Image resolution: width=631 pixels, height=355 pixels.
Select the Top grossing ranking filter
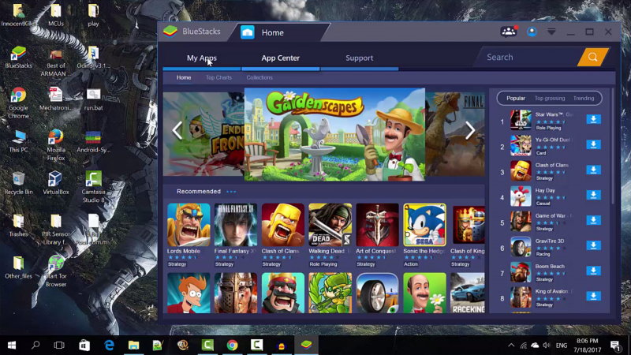pos(550,98)
